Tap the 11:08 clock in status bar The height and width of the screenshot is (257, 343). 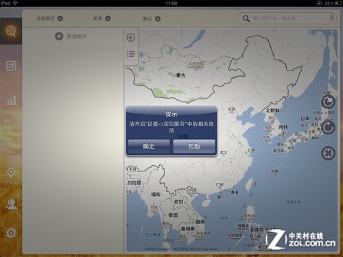[171, 3]
